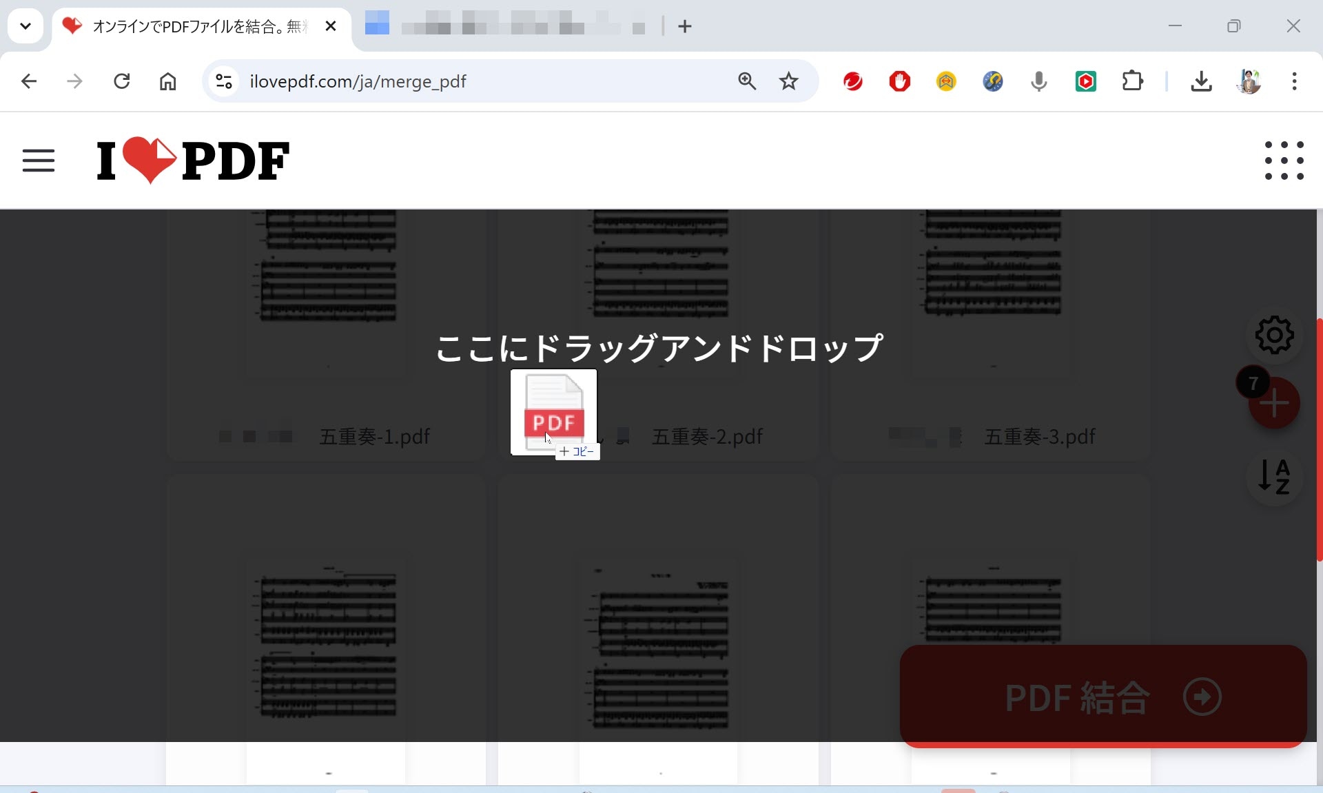Click the iLovePDF logo

click(x=193, y=161)
